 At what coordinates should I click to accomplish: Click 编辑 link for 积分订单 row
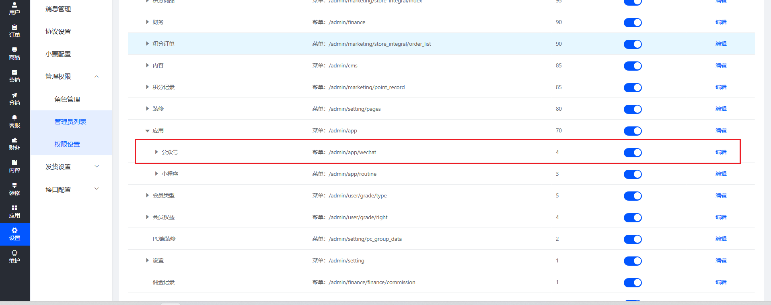click(x=721, y=44)
